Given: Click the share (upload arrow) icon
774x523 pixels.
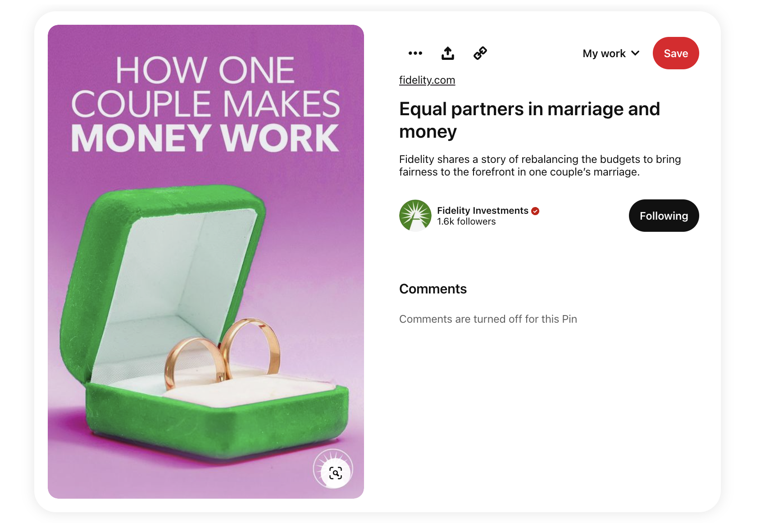Looking at the screenshot, I should pos(447,53).
